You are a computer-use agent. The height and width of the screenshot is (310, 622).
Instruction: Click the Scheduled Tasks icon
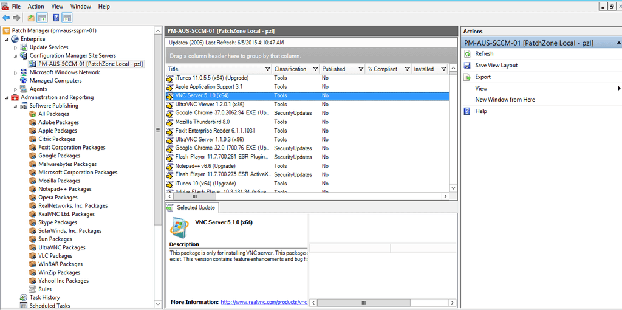pyautogui.click(x=24, y=306)
